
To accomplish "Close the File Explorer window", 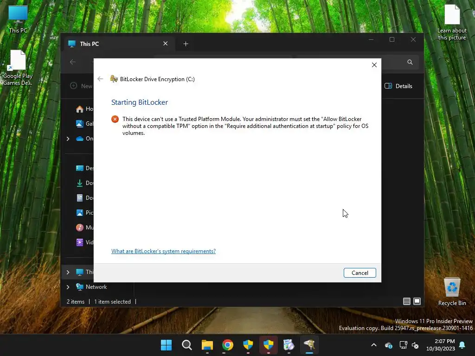I will click(413, 40).
